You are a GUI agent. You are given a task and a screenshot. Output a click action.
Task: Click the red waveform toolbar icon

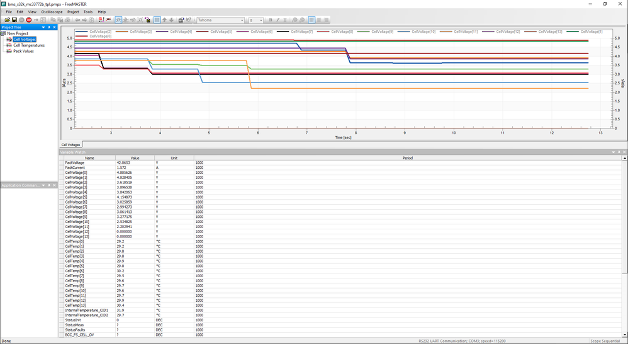108,20
